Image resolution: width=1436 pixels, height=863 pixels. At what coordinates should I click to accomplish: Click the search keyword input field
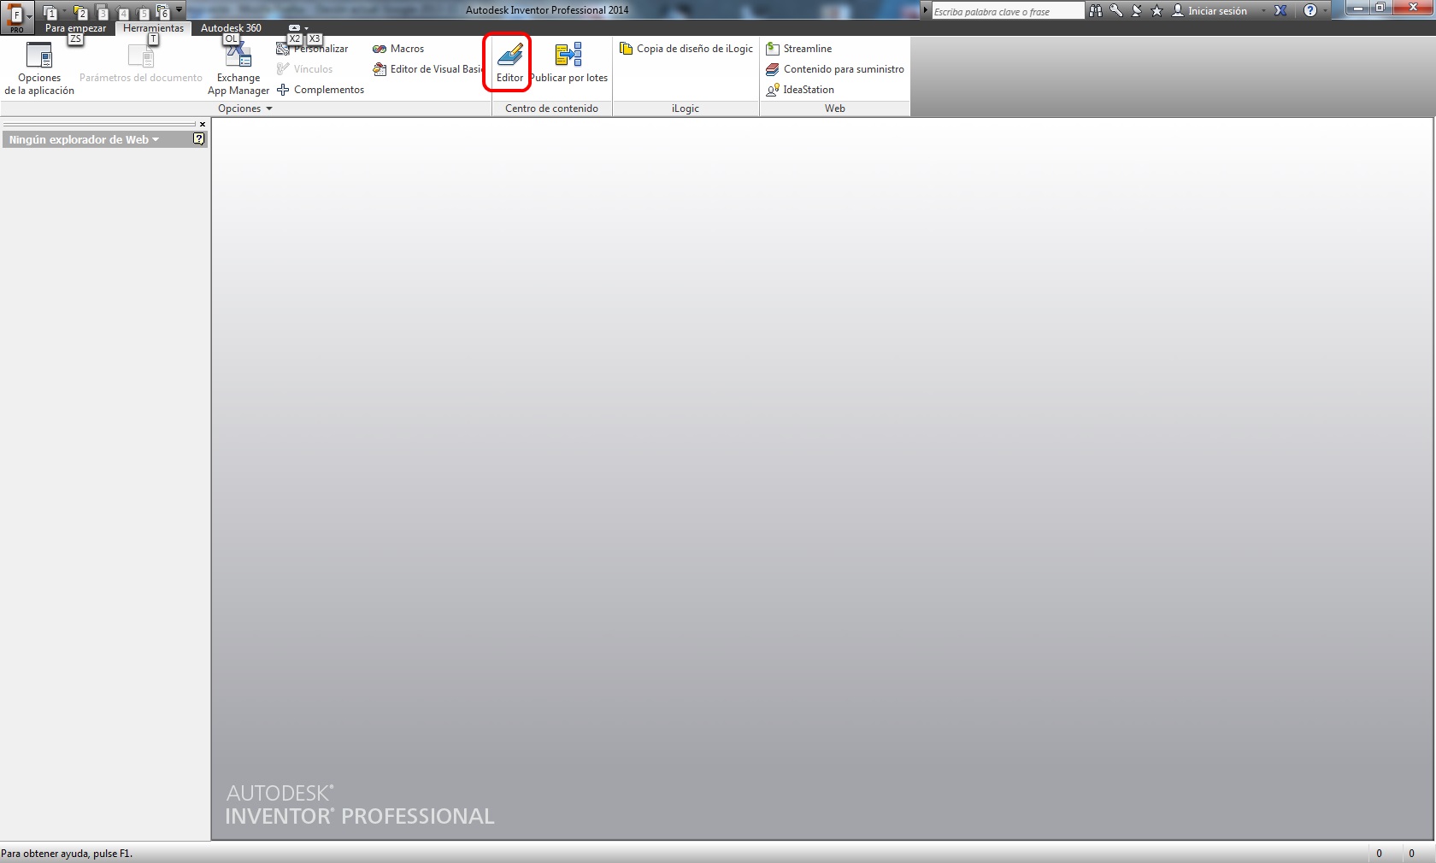pos(1007,11)
